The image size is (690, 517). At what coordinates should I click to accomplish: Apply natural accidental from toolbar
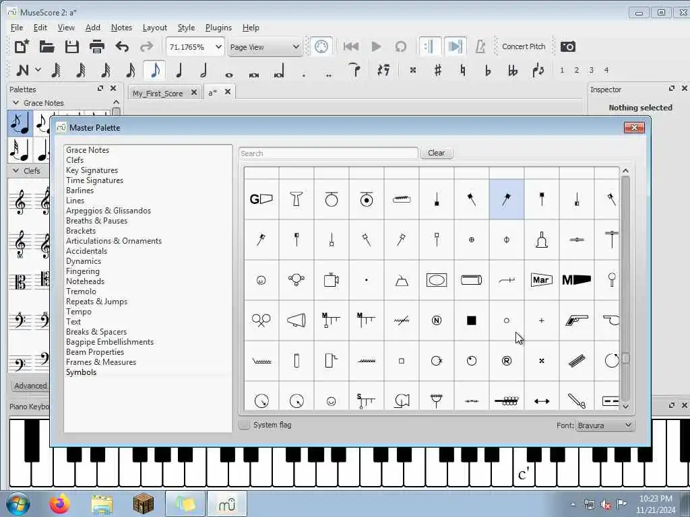coord(462,70)
